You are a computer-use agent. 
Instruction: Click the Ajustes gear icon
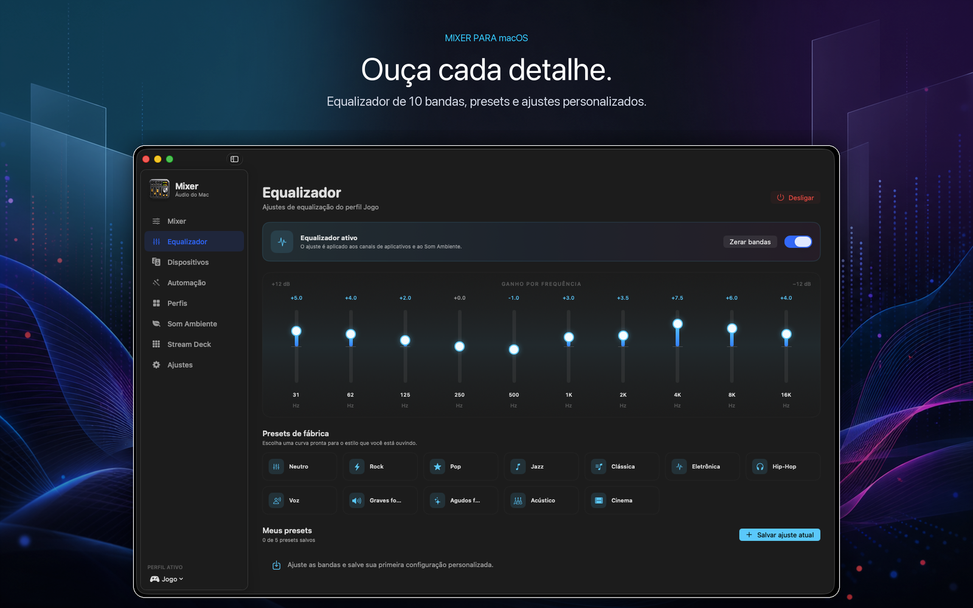click(x=156, y=365)
